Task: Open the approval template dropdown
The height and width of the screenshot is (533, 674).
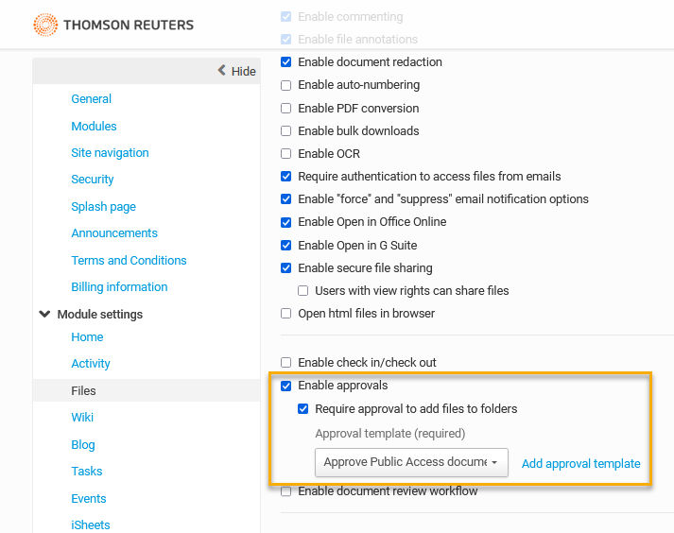Action: point(411,462)
